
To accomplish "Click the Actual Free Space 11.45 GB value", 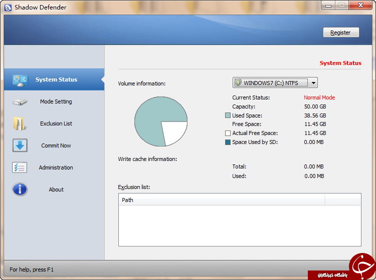I will click(x=315, y=133).
